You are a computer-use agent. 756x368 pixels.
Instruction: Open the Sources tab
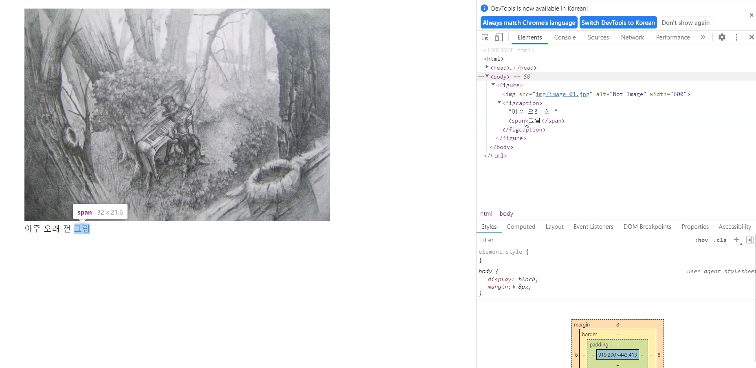click(x=598, y=37)
